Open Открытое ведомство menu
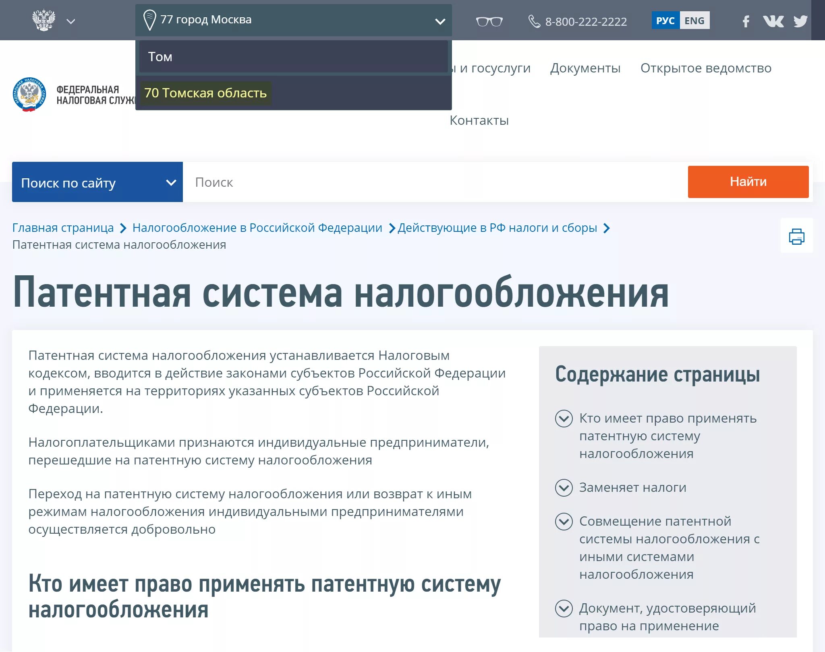The width and height of the screenshot is (825, 652). point(706,68)
